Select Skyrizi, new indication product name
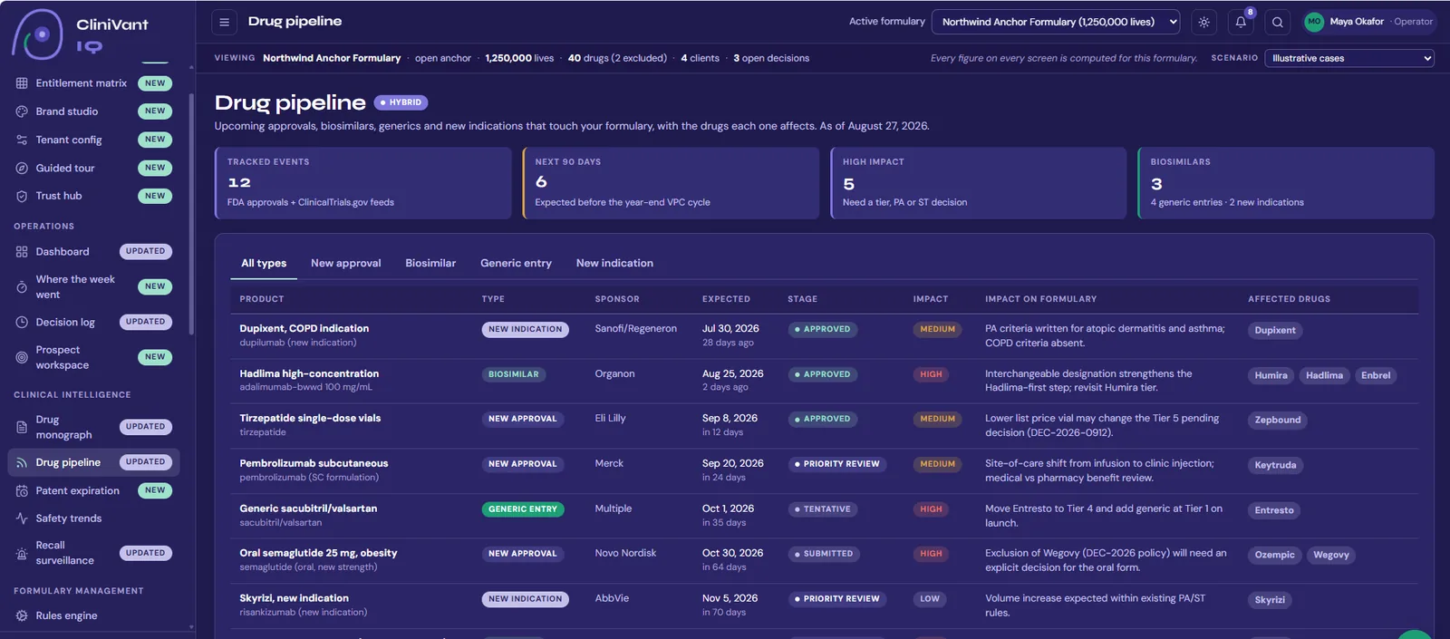Image resolution: width=1450 pixels, height=639 pixels. [x=294, y=598]
